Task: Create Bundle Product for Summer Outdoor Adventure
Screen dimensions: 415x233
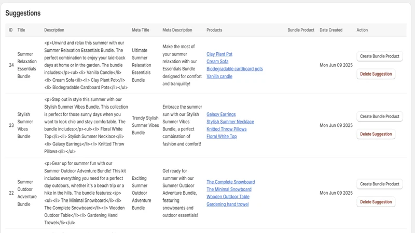Action: tap(380, 184)
